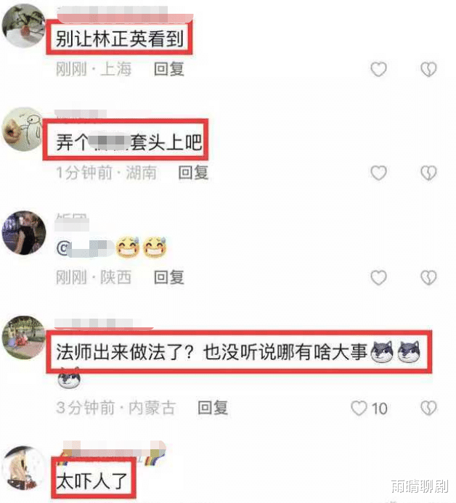The width and height of the screenshot is (456, 503).
Task: Like the 别让林正英看到 comment
Action: [378, 69]
